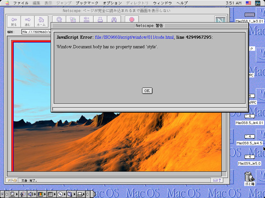Click Control Strip AppleTalk computer module
The width and height of the screenshot is (265, 198).
pyautogui.click(x=14, y=194)
